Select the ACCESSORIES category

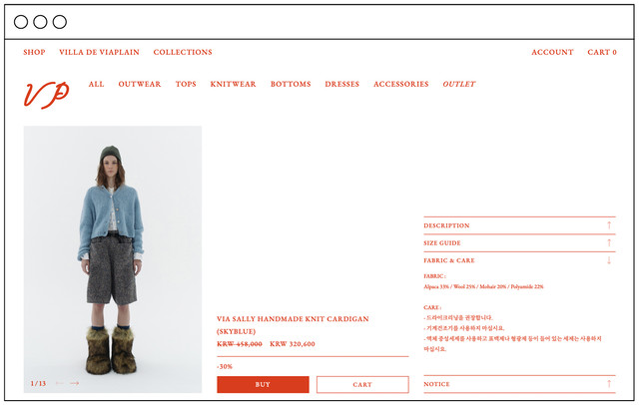coord(401,84)
